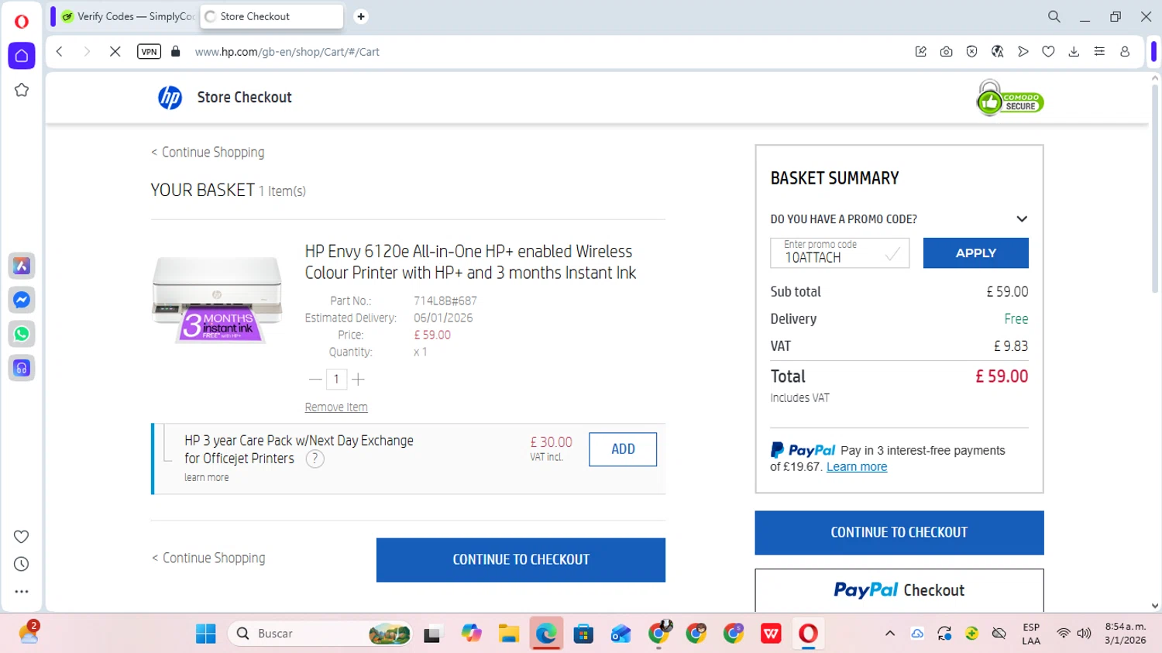The height and width of the screenshot is (653, 1162).
Task: Go back to previous page
Action: 60,52
